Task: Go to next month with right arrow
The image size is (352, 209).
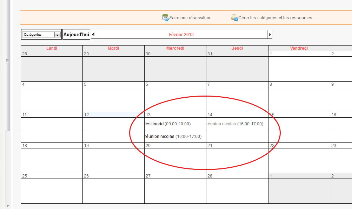Action: [270, 34]
